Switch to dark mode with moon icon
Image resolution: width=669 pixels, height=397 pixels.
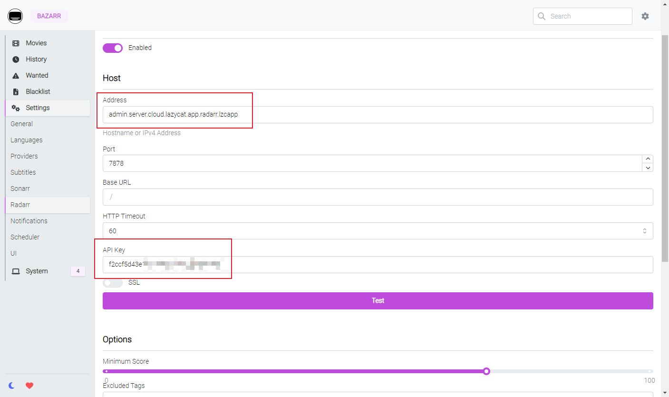12,386
